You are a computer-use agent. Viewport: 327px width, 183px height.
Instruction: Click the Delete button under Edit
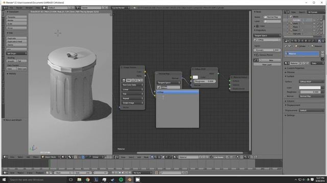16,45
